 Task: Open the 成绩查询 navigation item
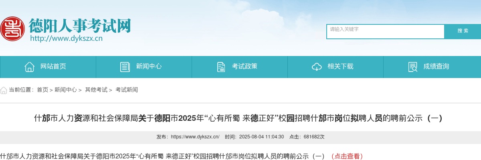tap(432, 67)
